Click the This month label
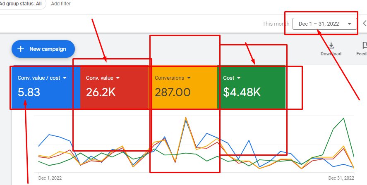 276,24
